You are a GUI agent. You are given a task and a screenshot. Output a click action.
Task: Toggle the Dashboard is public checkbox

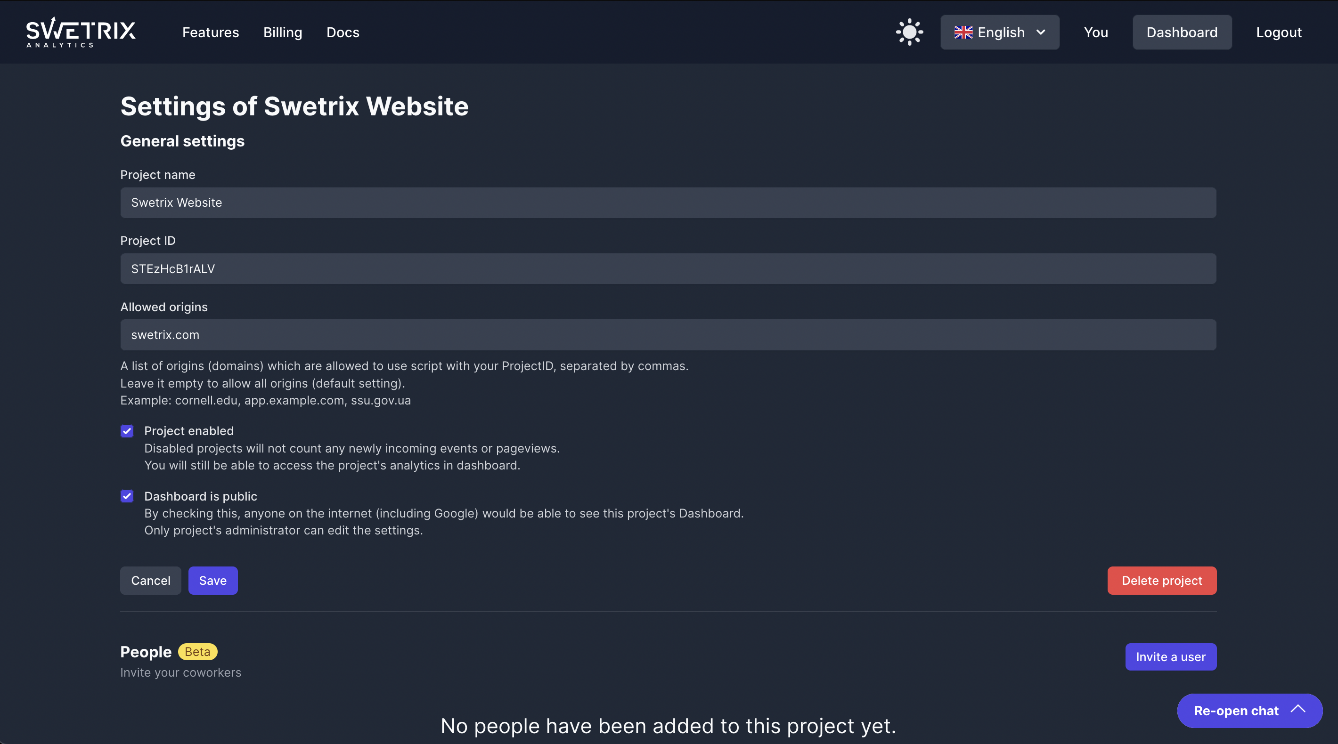point(127,496)
